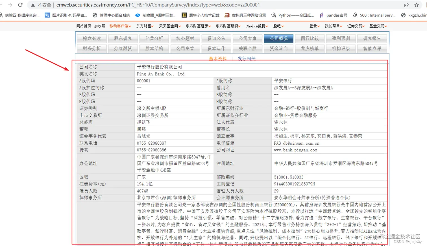
Task: Open the 龙虎榜单 tab
Action: (x=310, y=49)
